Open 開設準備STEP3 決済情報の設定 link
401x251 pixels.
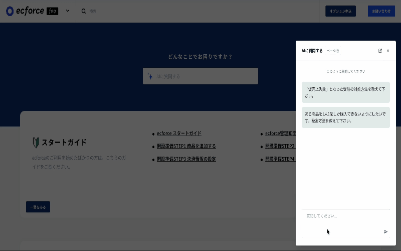point(186,159)
